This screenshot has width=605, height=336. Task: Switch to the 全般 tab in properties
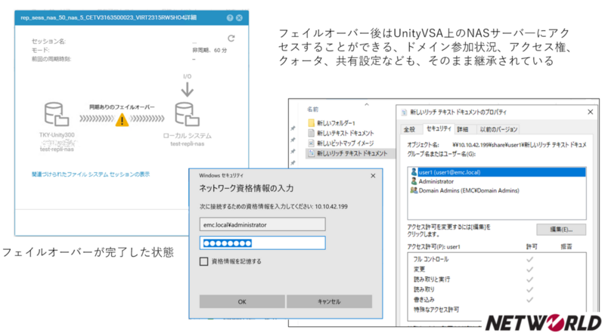pos(409,129)
